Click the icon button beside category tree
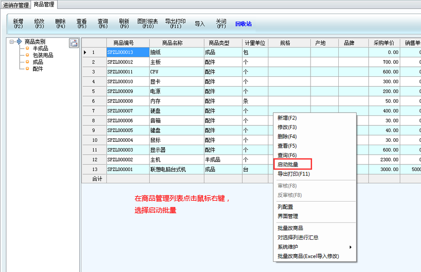 click(x=74, y=43)
